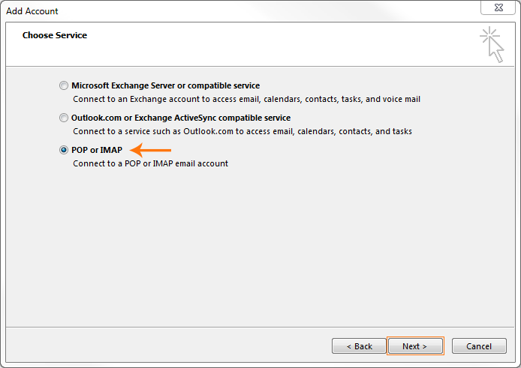Click the sparkling cursor icon in header

[x=492, y=43]
